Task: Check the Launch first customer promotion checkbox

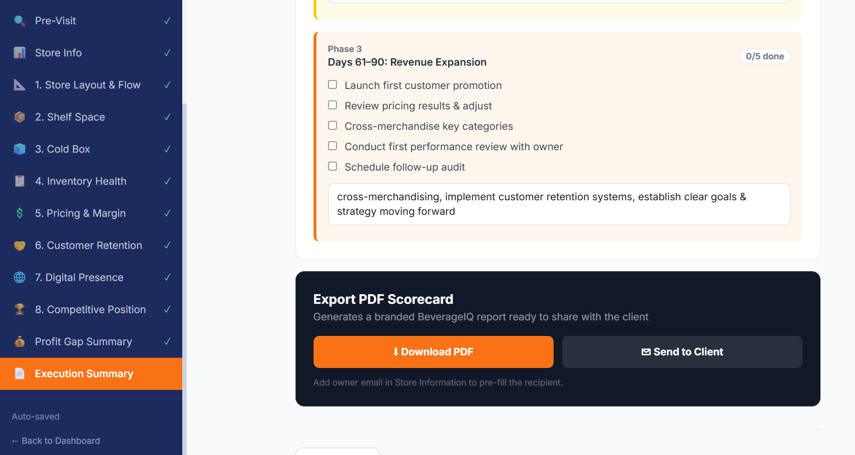Action: click(x=332, y=84)
